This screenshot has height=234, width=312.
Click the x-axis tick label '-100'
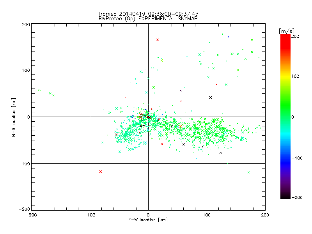[x=90, y=215]
